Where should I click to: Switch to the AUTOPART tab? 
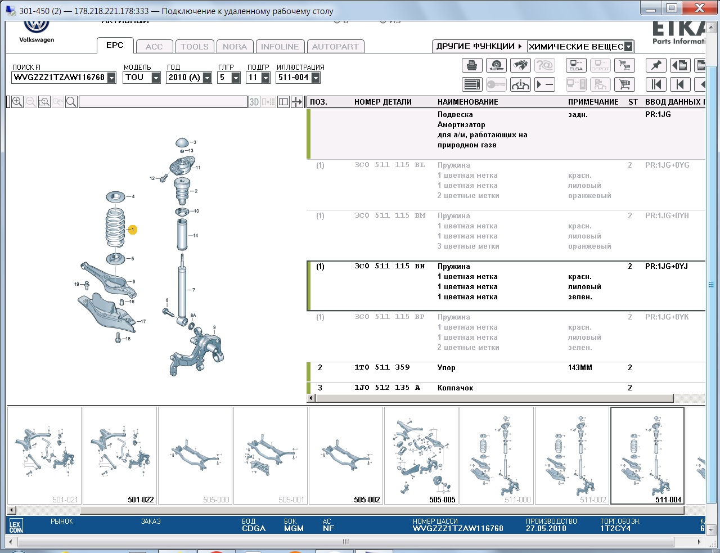pos(335,47)
